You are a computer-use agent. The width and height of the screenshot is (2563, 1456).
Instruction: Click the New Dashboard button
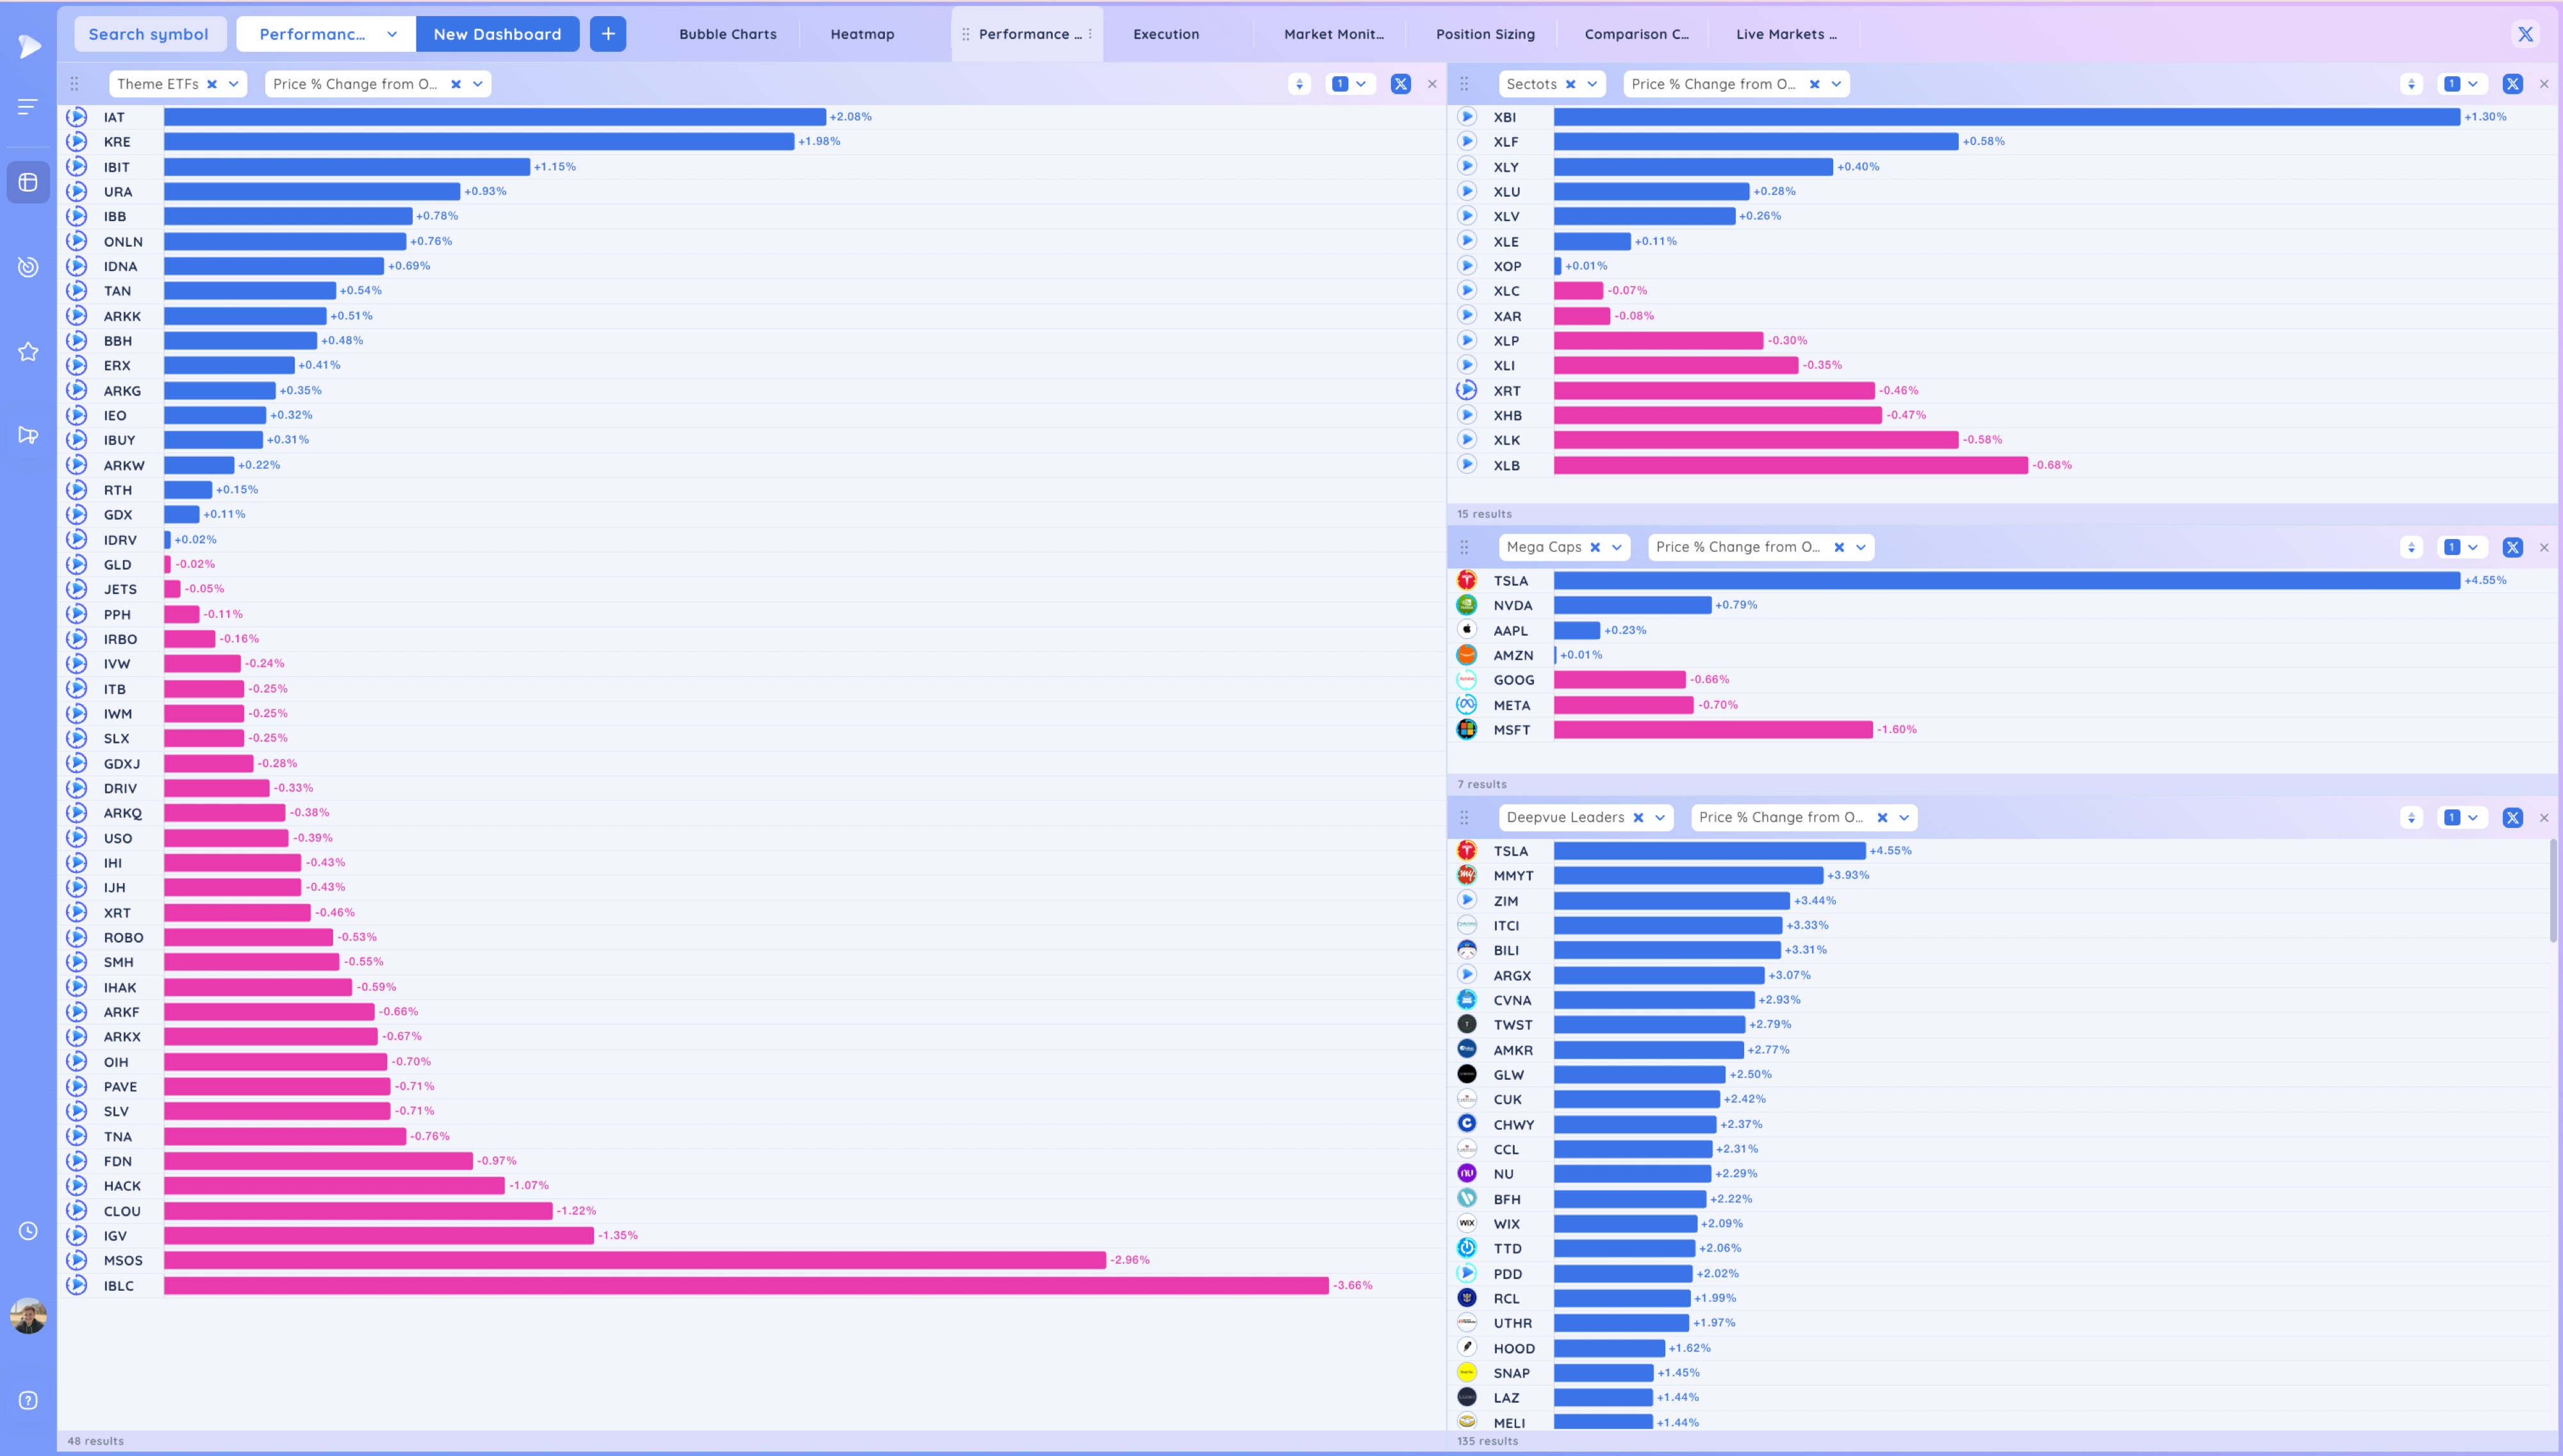pos(497,34)
